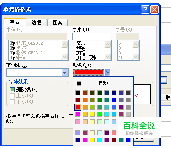
Task: Pick the pale light green swatch
Action: pos(100,122)
